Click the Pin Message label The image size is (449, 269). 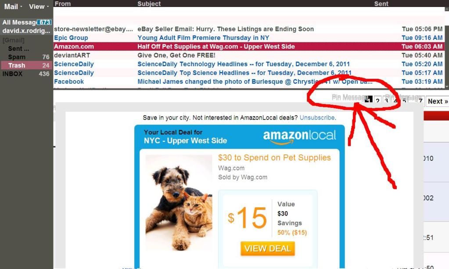click(350, 98)
